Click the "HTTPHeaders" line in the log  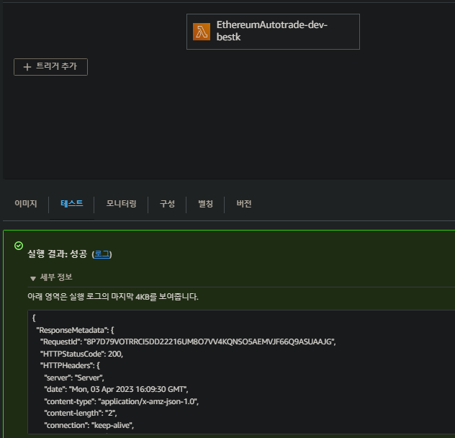(70, 365)
